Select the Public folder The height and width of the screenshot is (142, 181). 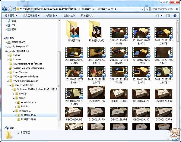(23, 106)
